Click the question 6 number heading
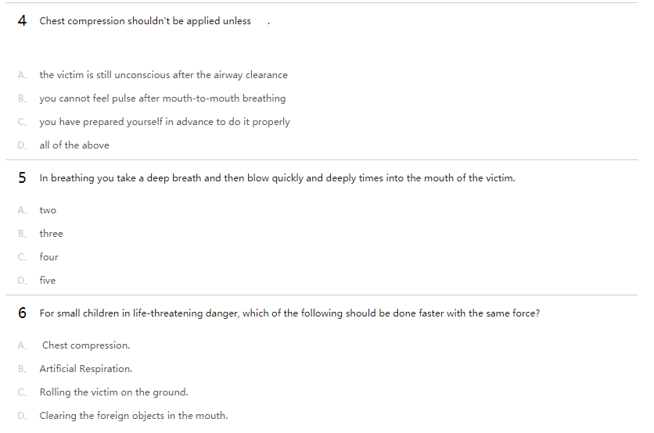 coord(23,313)
